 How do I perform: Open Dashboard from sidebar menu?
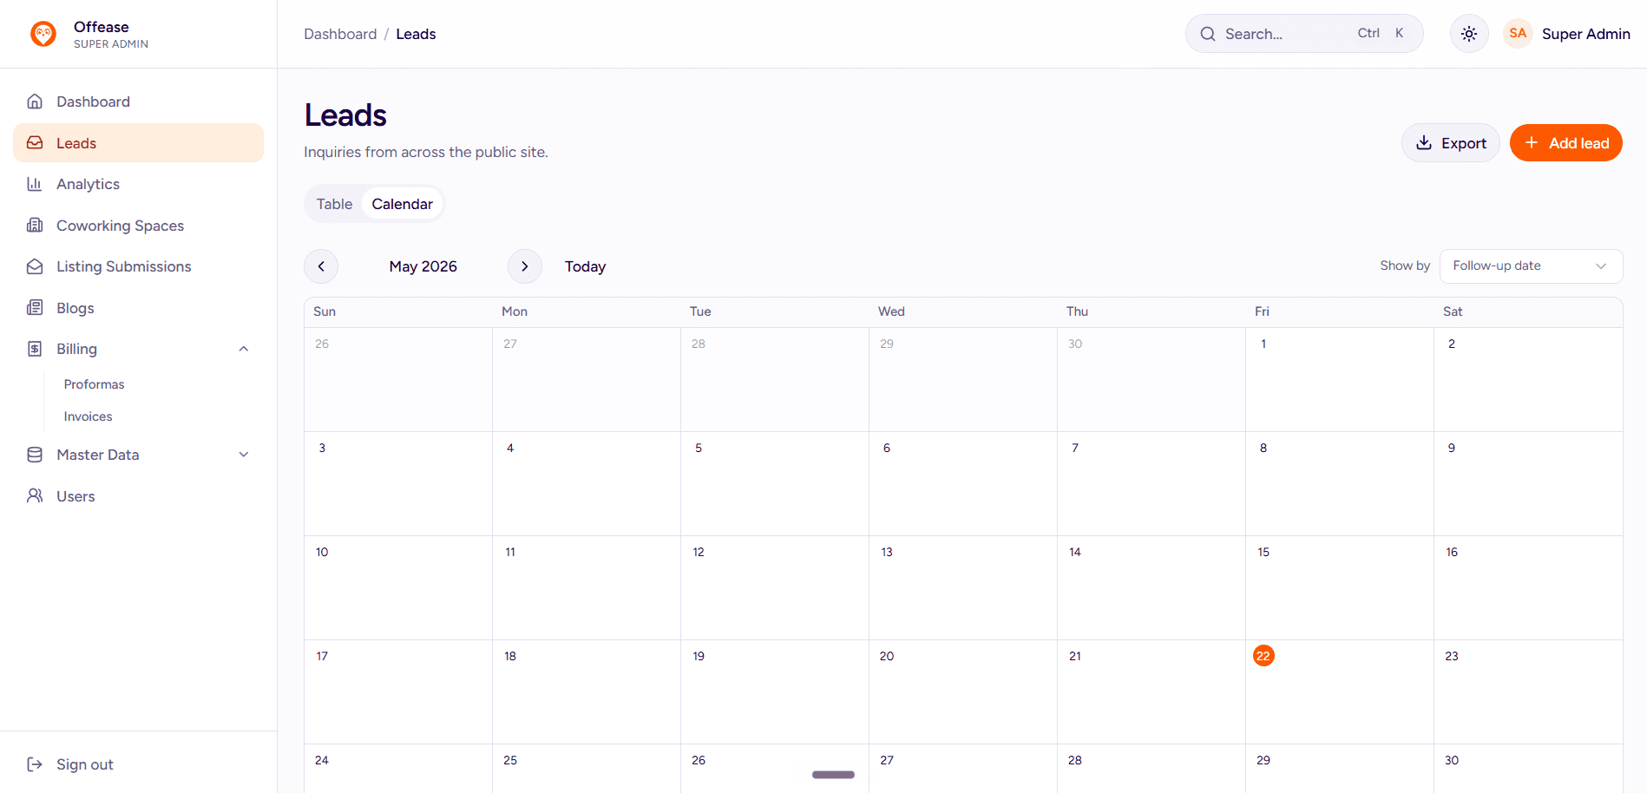click(x=139, y=102)
